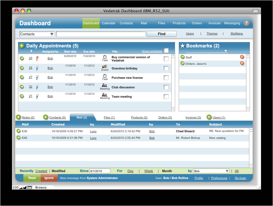Expand the Bookmarks filter dropdown

(226, 51)
